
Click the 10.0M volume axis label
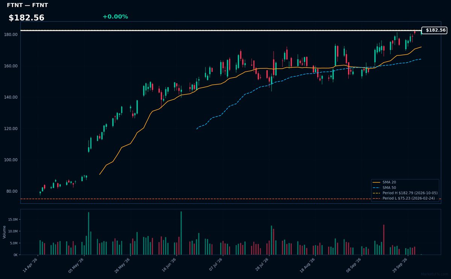point(13,231)
